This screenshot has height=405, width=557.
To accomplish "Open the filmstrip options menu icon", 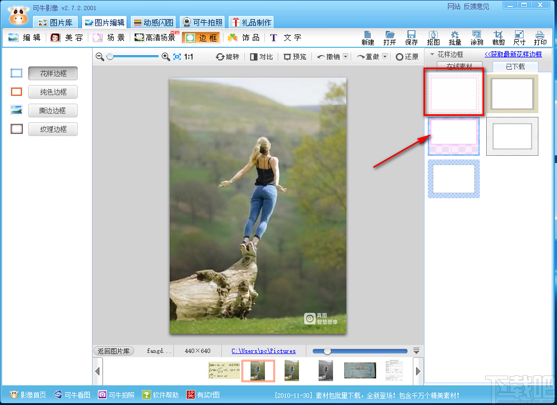I will coord(417,351).
